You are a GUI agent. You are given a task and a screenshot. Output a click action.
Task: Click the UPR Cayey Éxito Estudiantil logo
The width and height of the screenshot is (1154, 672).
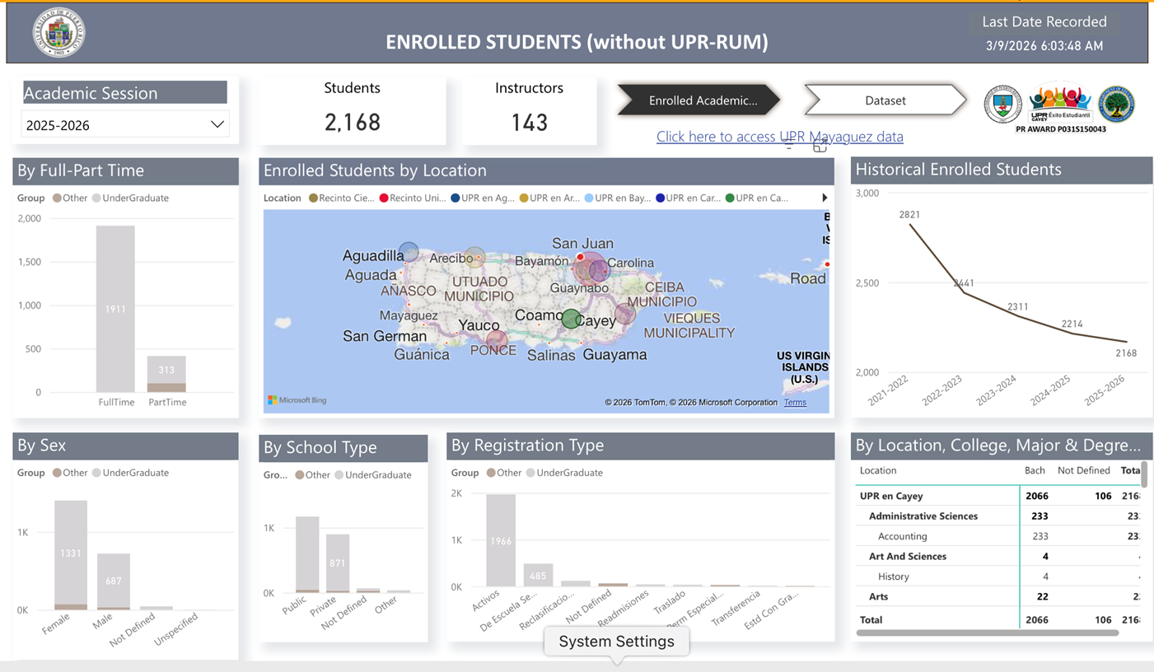(1060, 102)
